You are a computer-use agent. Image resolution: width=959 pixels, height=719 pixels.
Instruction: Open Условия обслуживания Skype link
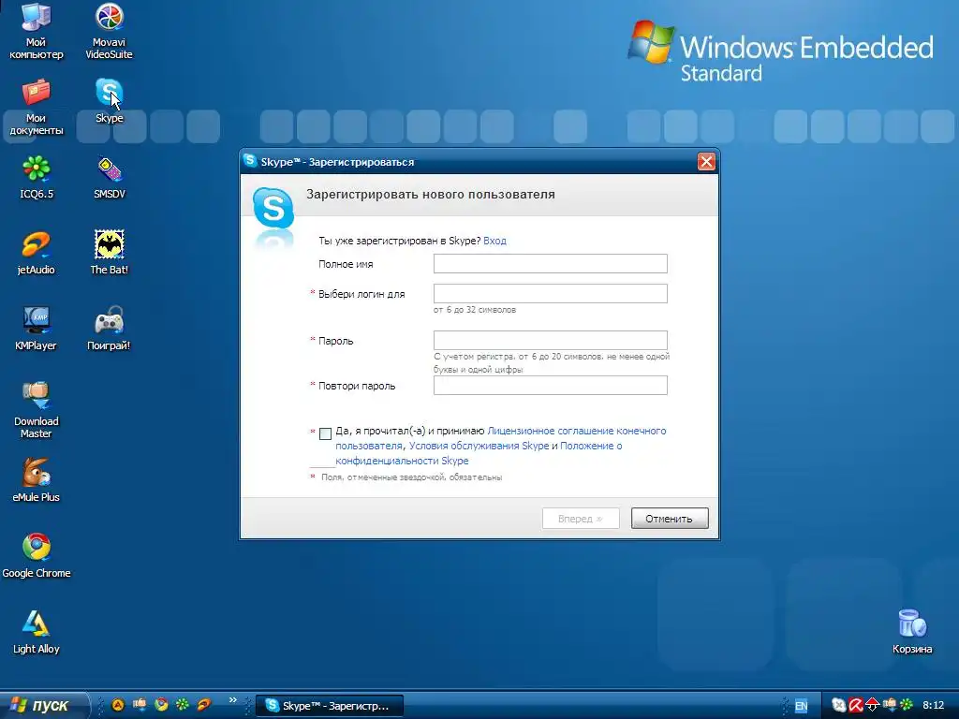479,446
